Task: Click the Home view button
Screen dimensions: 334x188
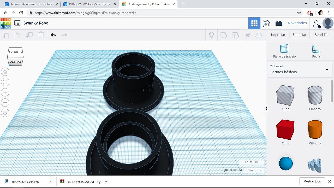Action: point(5,72)
